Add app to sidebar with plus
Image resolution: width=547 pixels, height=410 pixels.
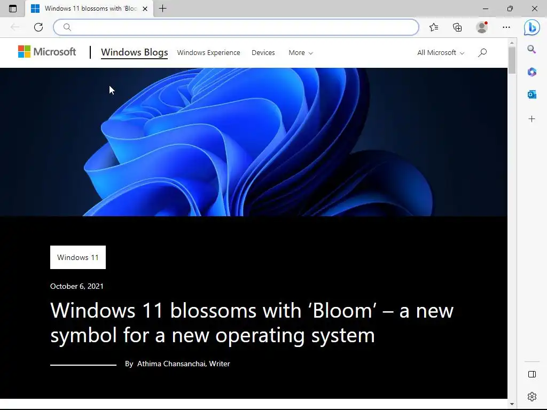pyautogui.click(x=532, y=119)
